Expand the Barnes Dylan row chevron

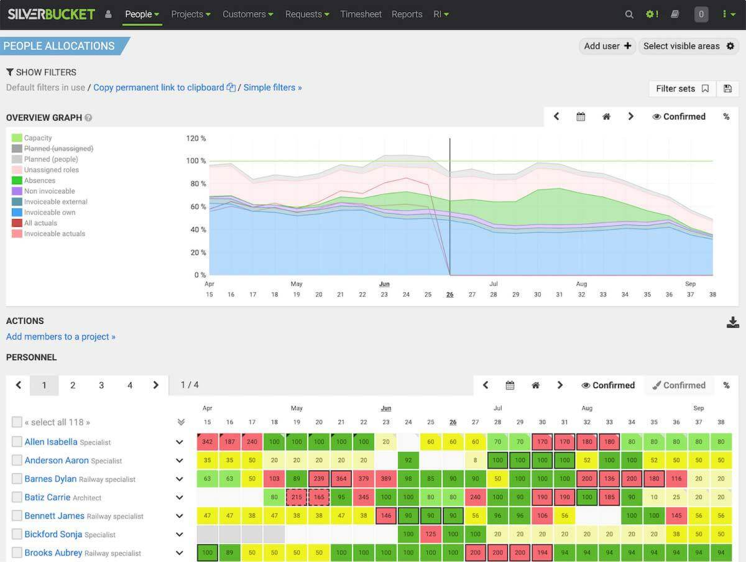pyautogui.click(x=180, y=479)
